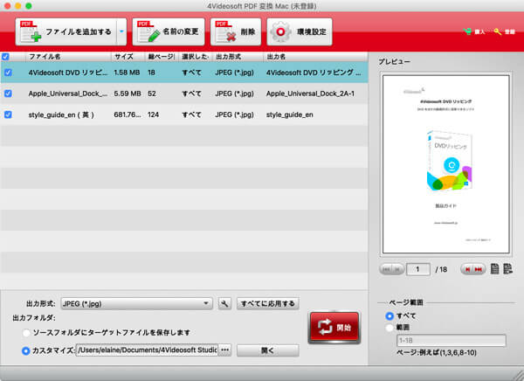Click the browse (...) folder button
524x381 pixels.
click(225, 350)
